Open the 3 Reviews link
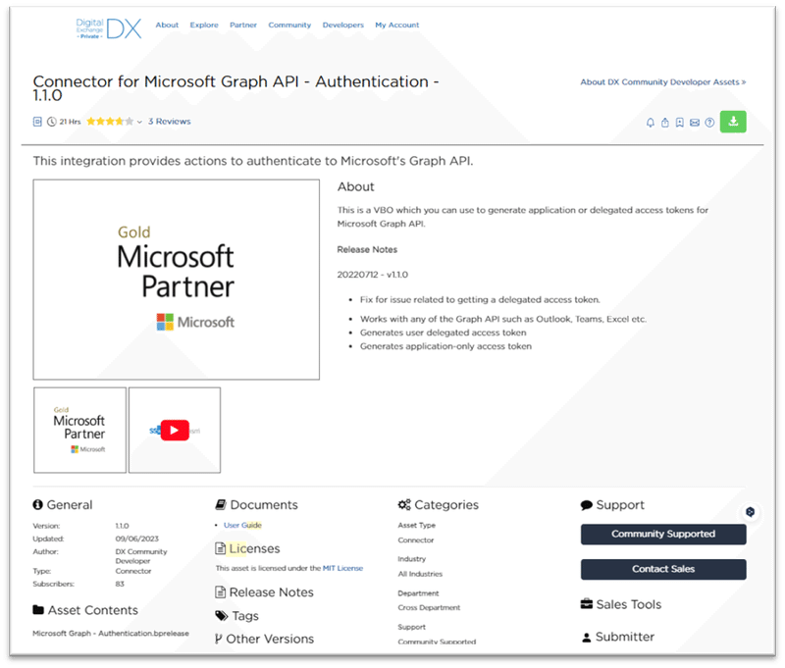Viewport: 785px width, 668px height. point(169,122)
